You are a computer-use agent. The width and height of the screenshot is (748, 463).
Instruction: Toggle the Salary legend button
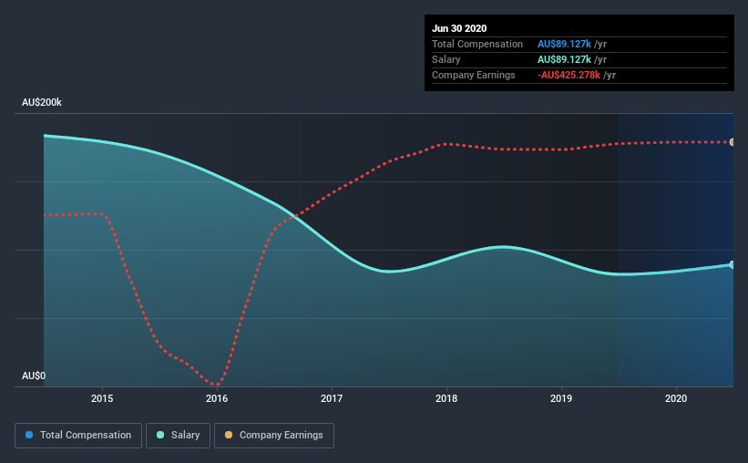[178, 436]
